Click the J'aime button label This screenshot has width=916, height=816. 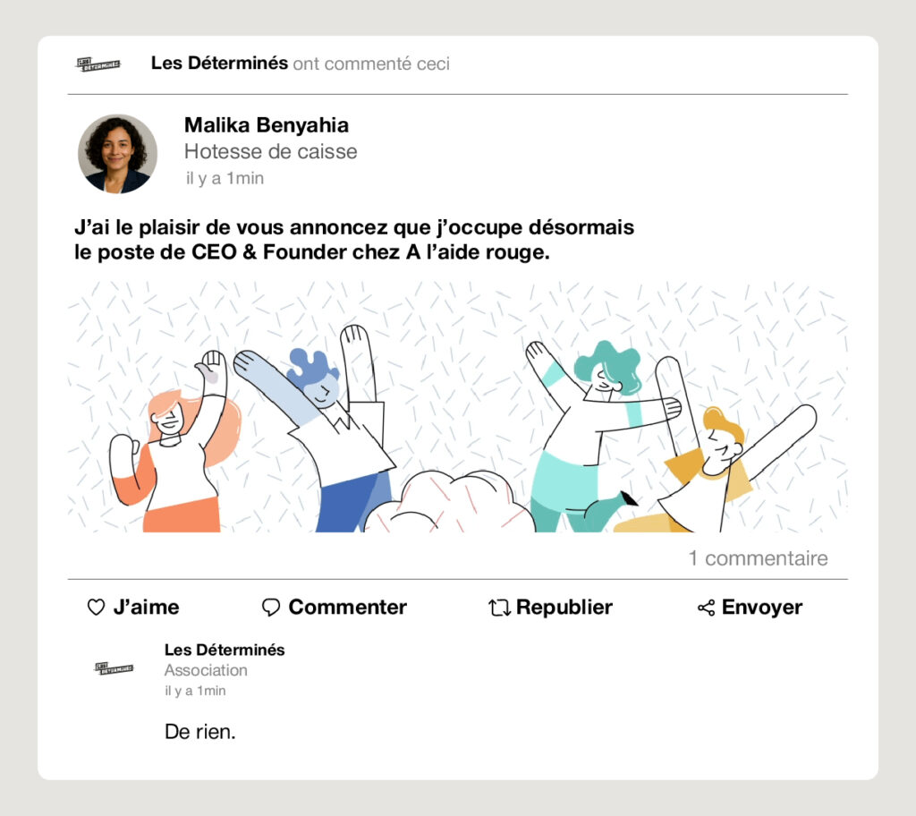click(146, 608)
